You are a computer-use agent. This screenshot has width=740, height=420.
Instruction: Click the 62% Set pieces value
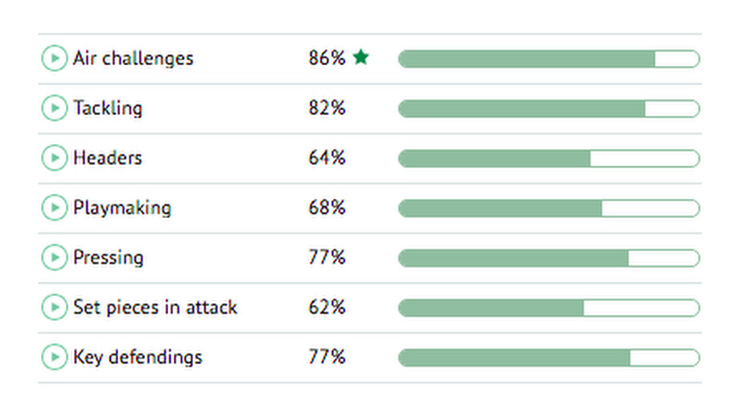(x=327, y=307)
